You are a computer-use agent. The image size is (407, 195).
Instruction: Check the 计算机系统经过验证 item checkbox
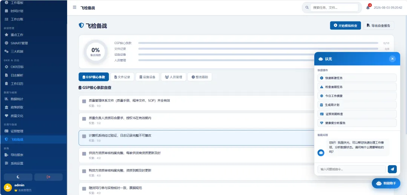tap(84, 136)
